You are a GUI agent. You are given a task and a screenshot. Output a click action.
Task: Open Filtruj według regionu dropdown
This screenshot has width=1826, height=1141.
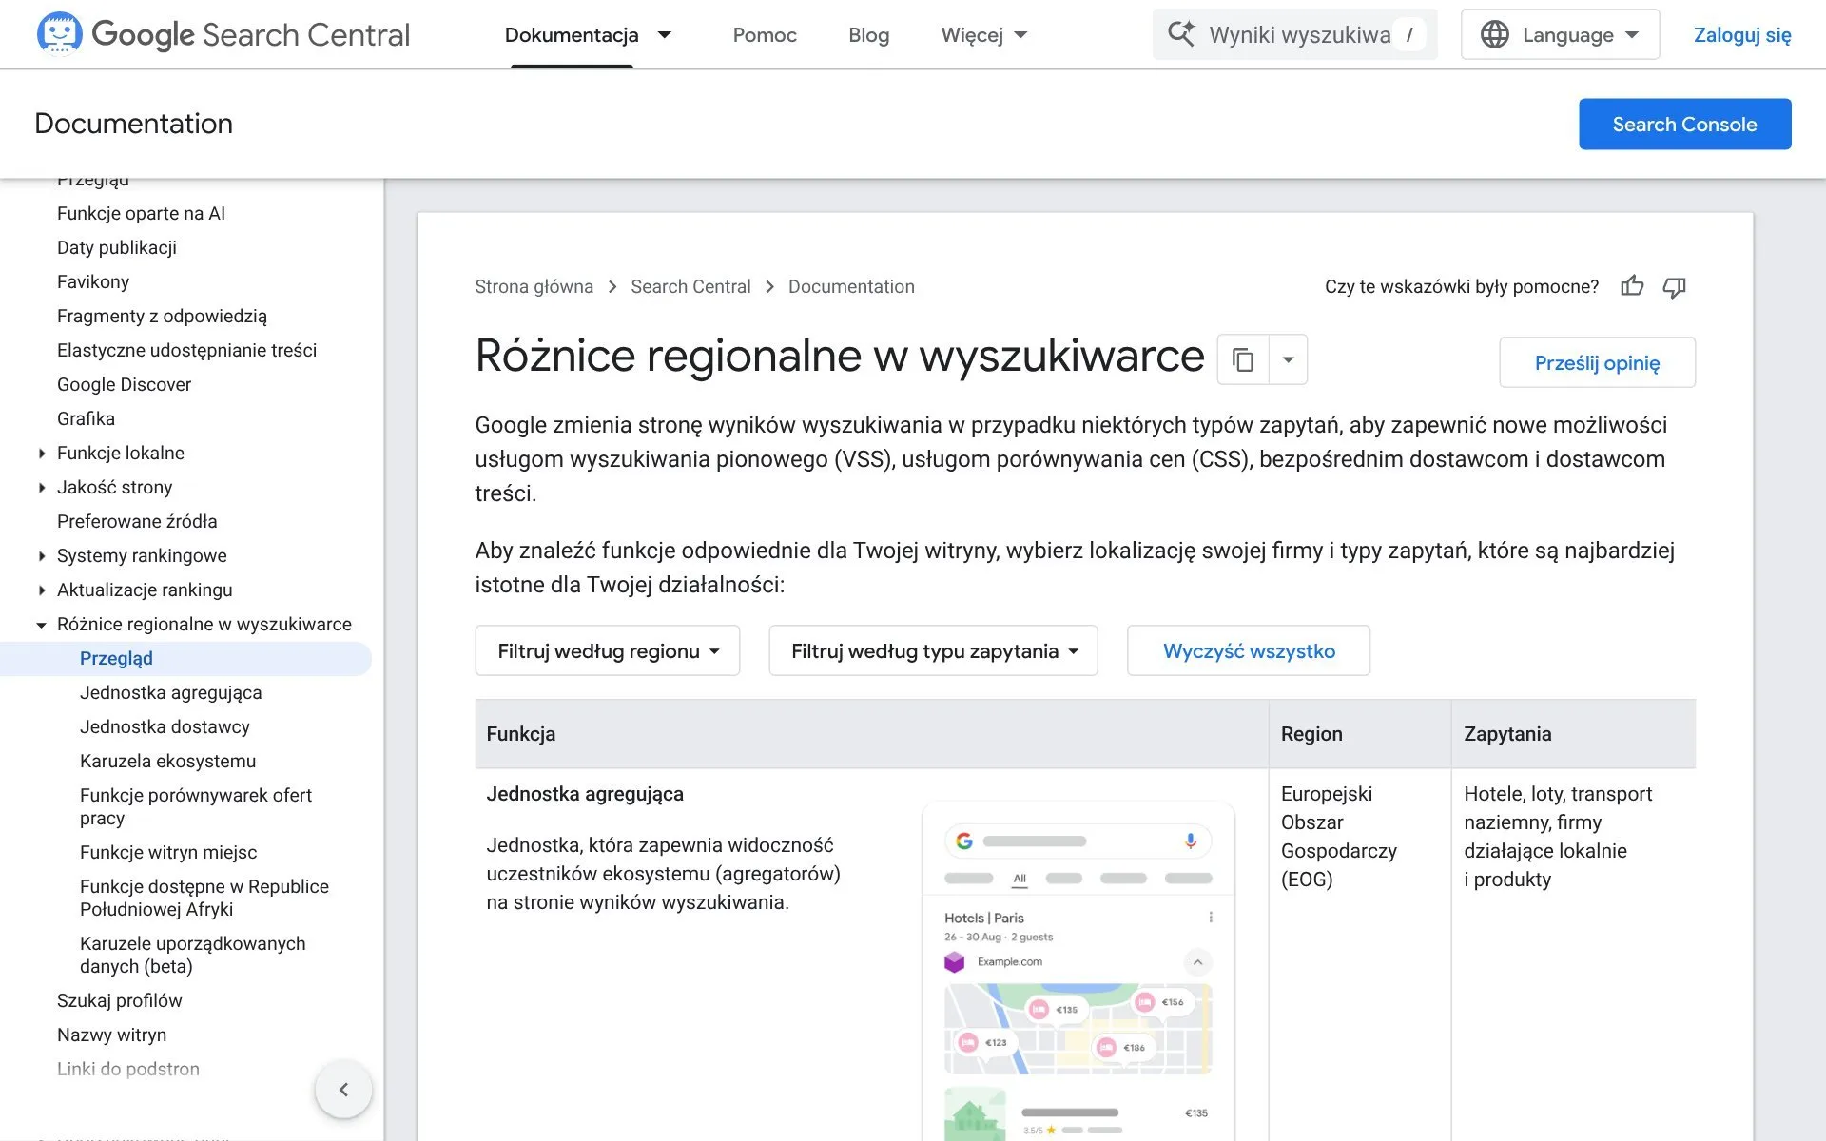pos(608,650)
